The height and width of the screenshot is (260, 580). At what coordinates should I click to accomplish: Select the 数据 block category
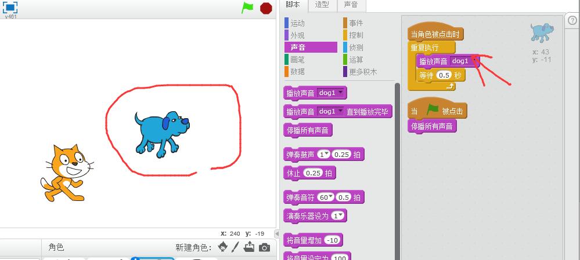[x=297, y=72]
